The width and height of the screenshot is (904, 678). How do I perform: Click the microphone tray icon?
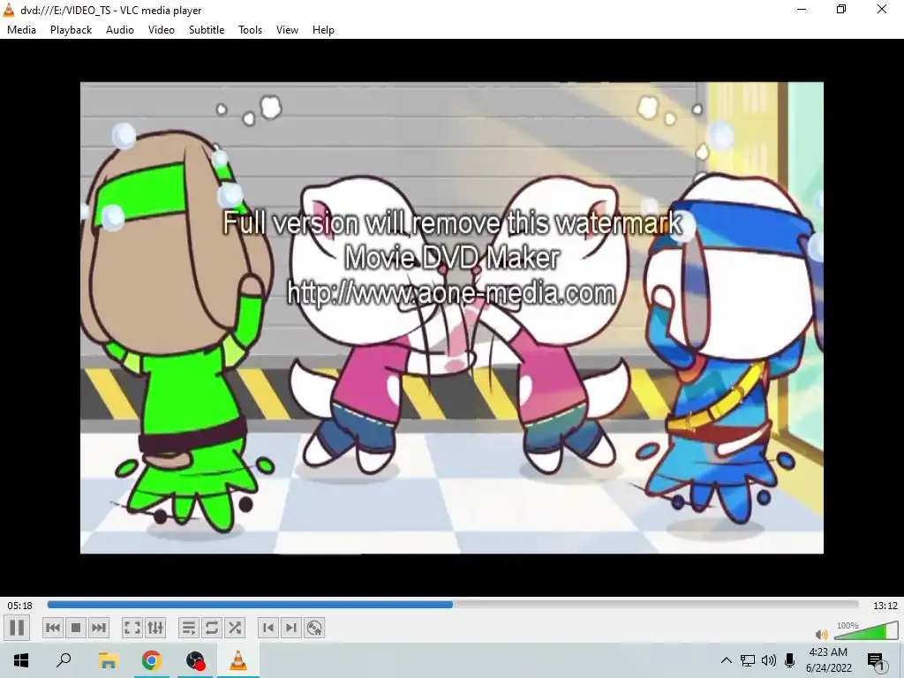pos(790,660)
